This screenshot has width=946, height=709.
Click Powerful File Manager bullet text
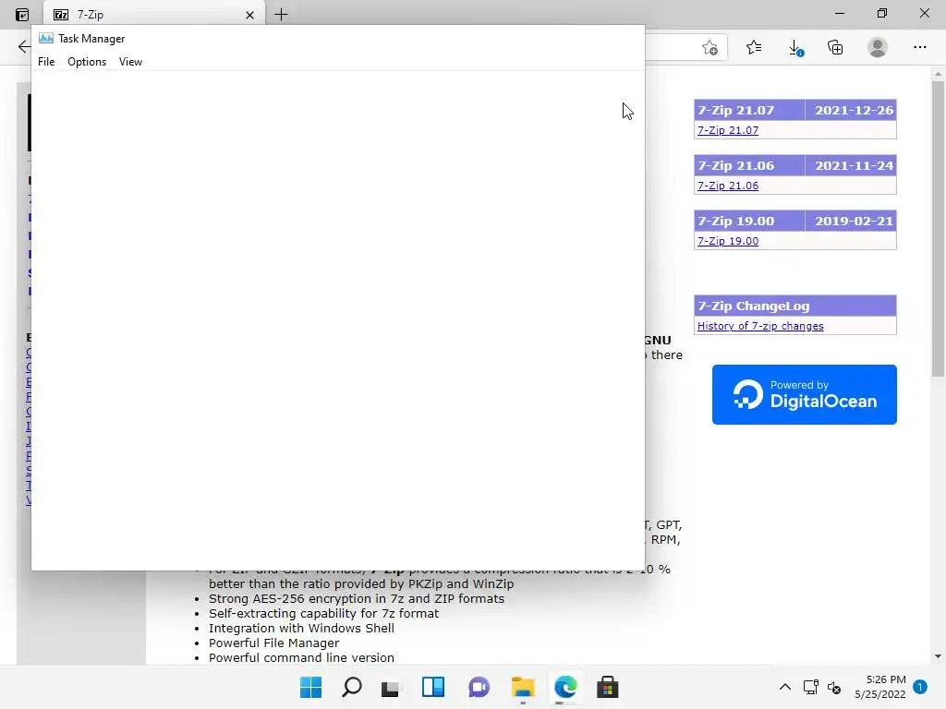[273, 643]
